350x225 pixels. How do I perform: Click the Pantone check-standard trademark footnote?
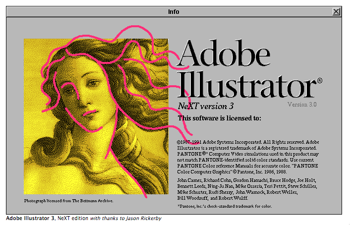pyautogui.click(x=223, y=205)
